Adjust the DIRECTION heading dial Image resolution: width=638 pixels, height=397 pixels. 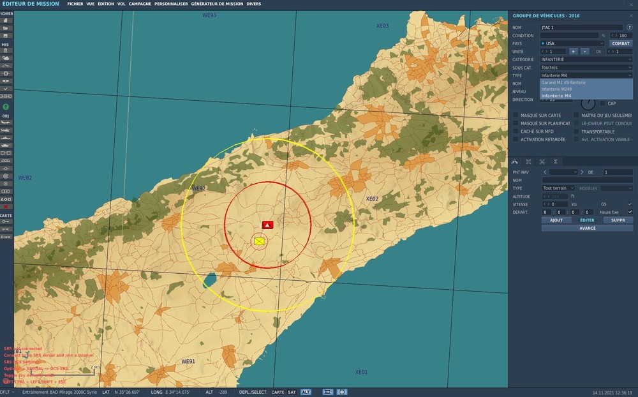click(x=588, y=104)
